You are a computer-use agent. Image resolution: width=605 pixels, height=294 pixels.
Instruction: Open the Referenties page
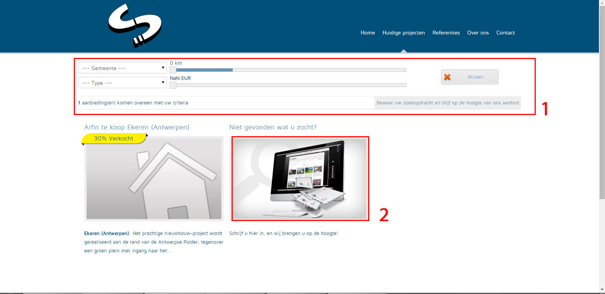[446, 33]
